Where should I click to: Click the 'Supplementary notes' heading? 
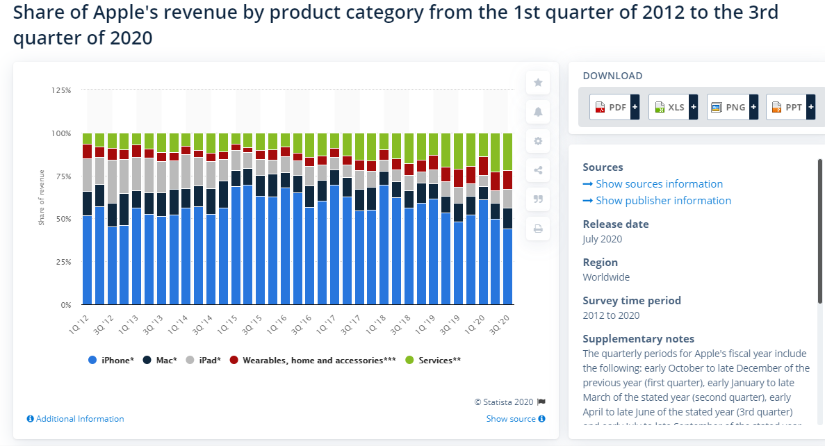click(x=639, y=339)
